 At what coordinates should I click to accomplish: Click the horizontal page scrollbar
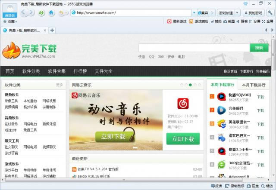tap(124, 180)
